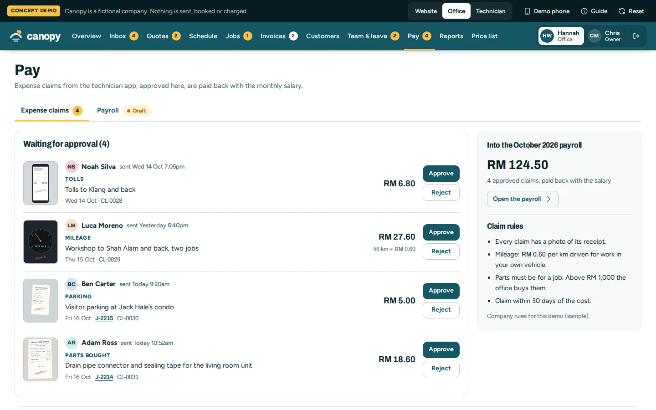Viewport: 656px width, 410px height.
Task: Switch to the Website view
Action: tap(426, 11)
